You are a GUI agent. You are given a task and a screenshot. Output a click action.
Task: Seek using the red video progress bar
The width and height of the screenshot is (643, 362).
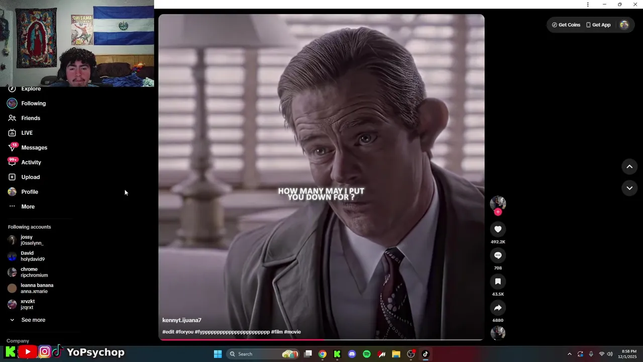321,340
